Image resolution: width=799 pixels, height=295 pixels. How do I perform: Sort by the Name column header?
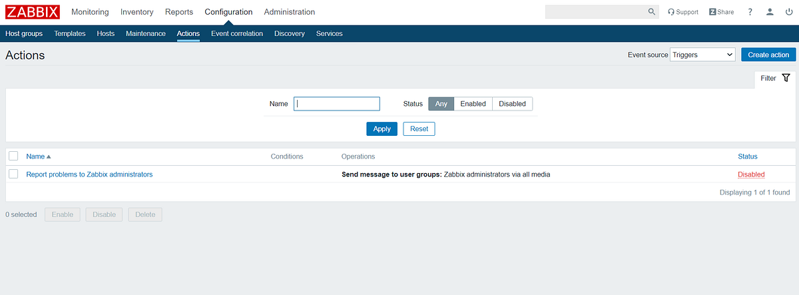tap(39, 156)
